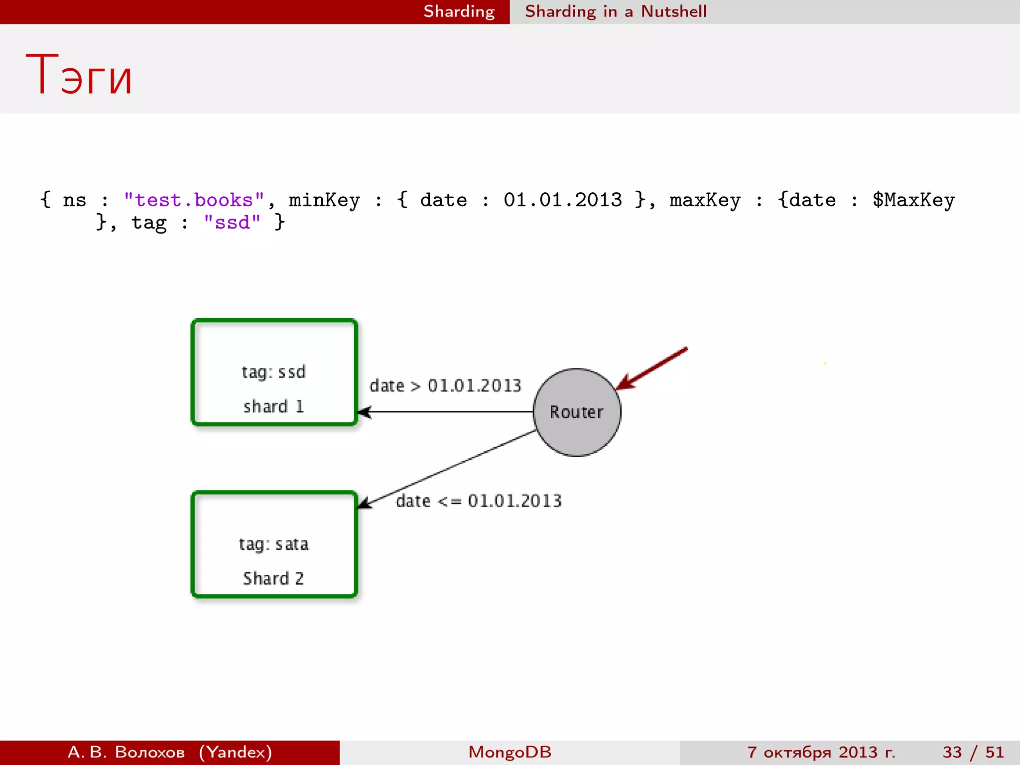The height and width of the screenshot is (765, 1020).
Task: Click the "test.books" namespace string
Action: point(194,200)
